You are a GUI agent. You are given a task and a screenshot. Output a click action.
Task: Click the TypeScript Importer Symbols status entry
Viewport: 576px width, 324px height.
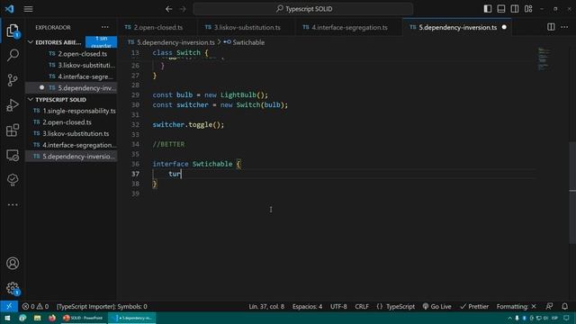[x=102, y=306]
